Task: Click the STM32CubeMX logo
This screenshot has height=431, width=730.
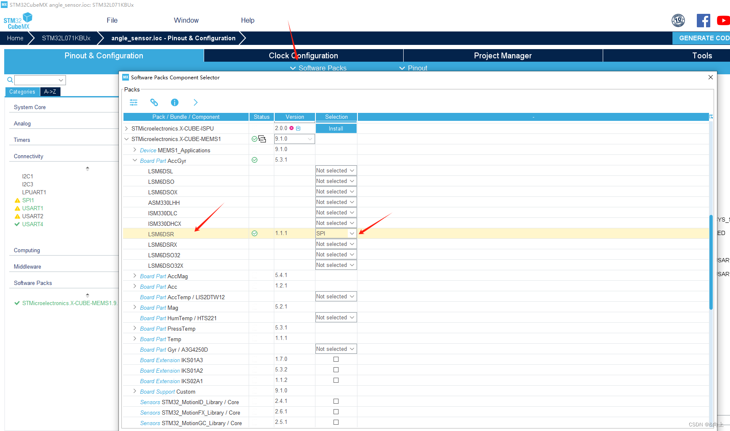Action: click(18, 21)
